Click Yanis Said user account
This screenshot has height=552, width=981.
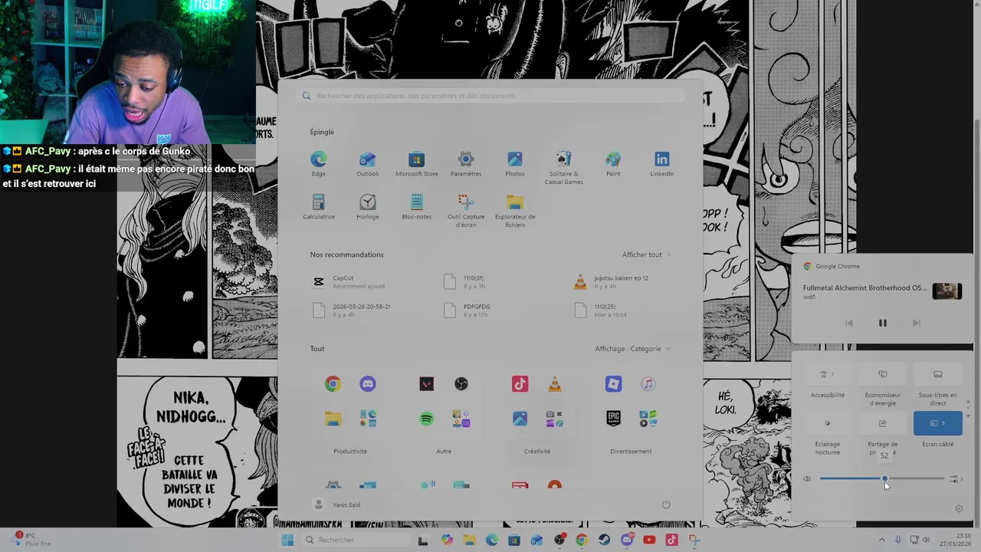click(x=337, y=504)
